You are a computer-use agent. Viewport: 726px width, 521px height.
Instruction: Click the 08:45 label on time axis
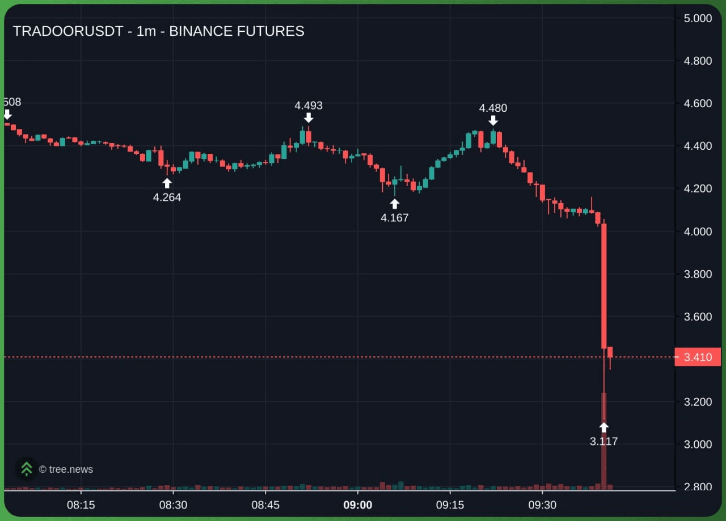coord(265,505)
